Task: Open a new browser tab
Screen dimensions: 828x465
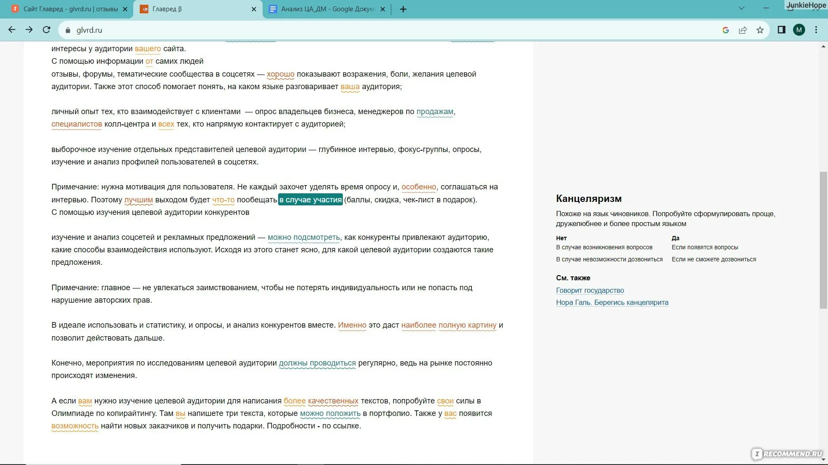Action: coord(403,9)
